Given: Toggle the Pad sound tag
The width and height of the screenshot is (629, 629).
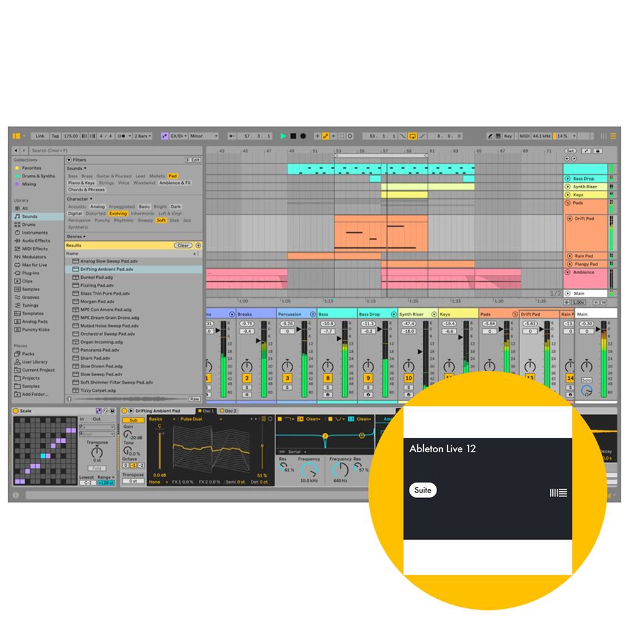Looking at the screenshot, I should (173, 176).
